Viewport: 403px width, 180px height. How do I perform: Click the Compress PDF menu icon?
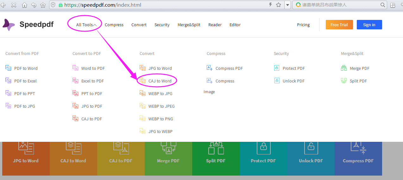point(210,68)
